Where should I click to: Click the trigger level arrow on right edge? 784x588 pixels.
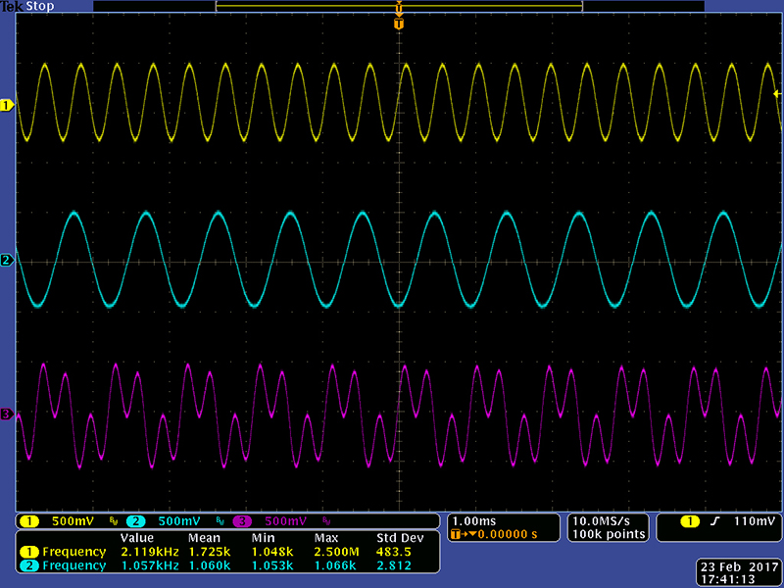click(x=777, y=94)
